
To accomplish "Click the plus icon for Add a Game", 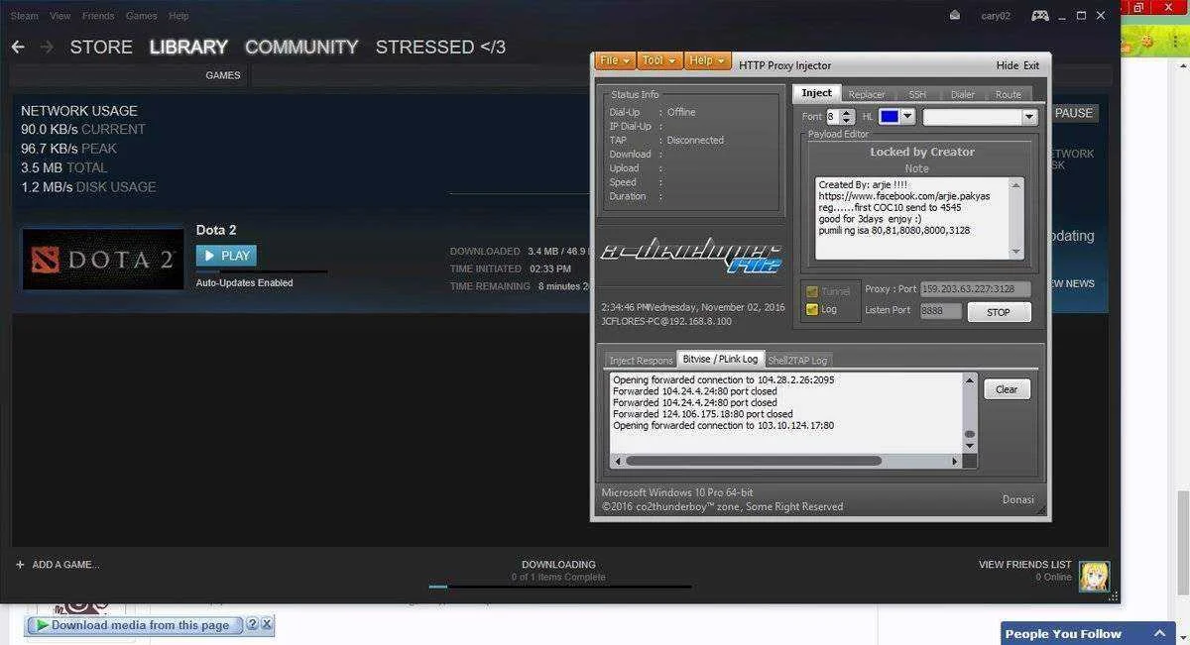I will 20,565.
